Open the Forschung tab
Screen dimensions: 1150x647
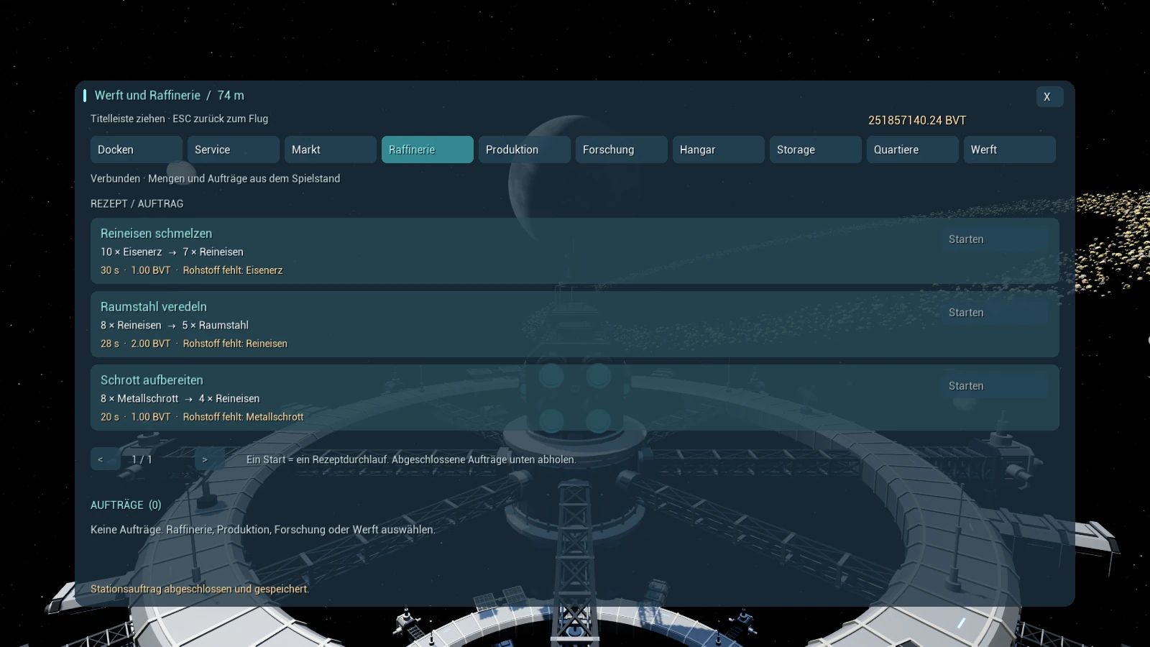(622, 150)
